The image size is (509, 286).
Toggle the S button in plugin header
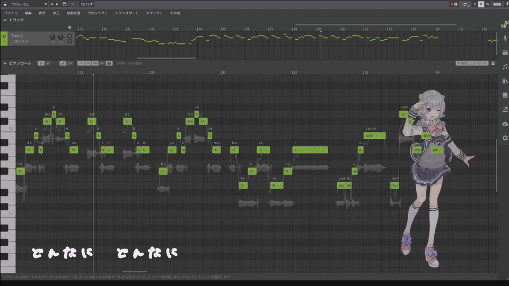pos(475,4)
